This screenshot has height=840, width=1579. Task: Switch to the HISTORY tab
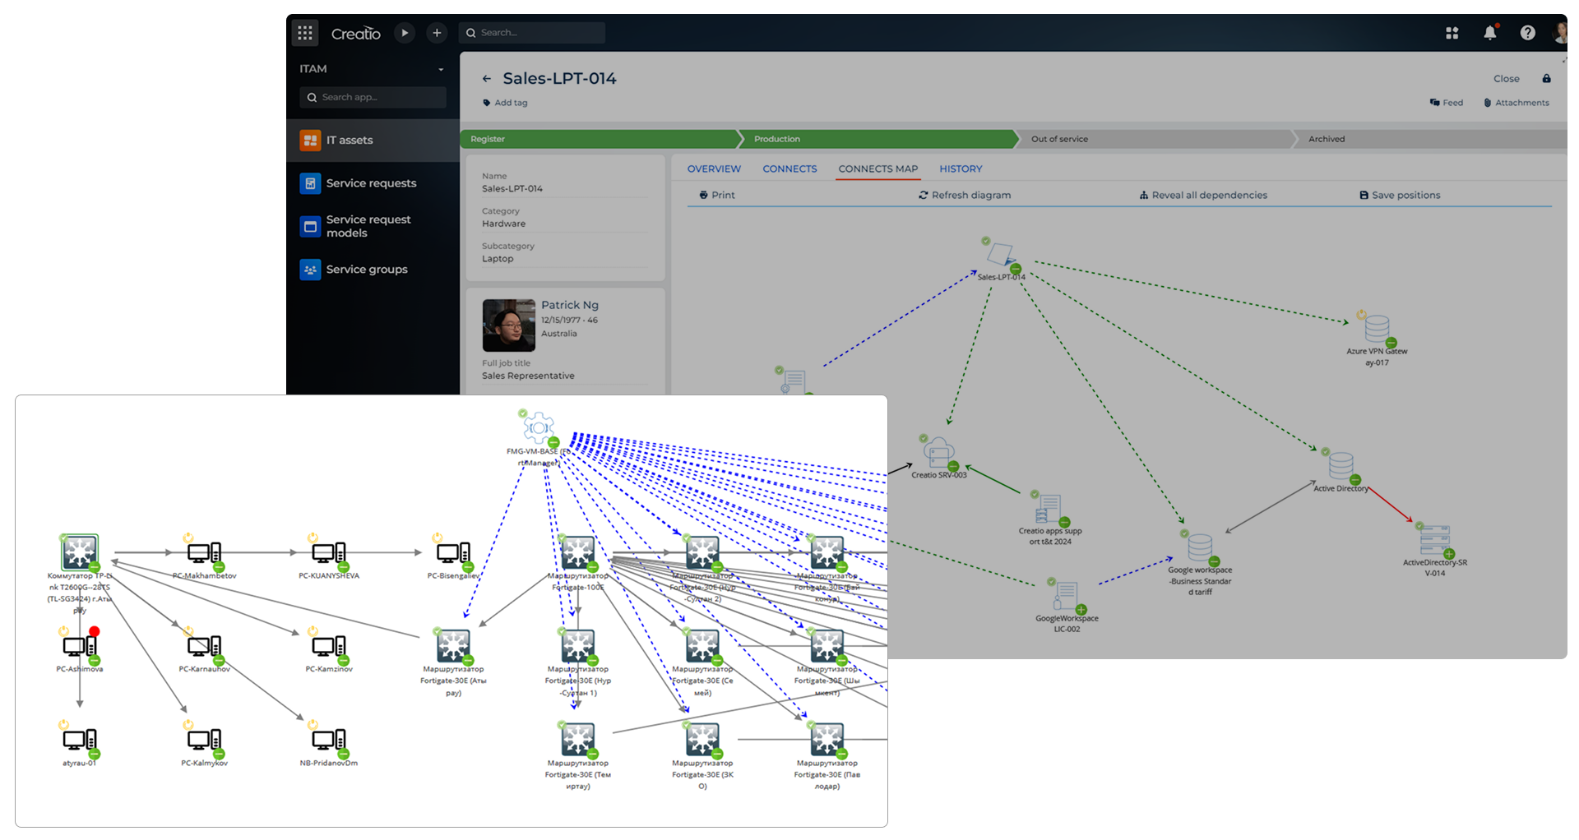(x=961, y=169)
